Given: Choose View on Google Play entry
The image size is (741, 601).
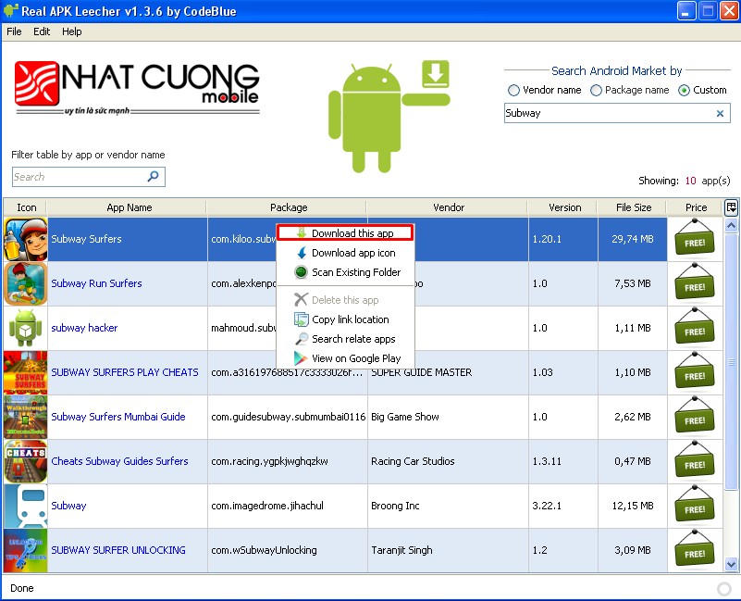Looking at the screenshot, I should 345,358.
